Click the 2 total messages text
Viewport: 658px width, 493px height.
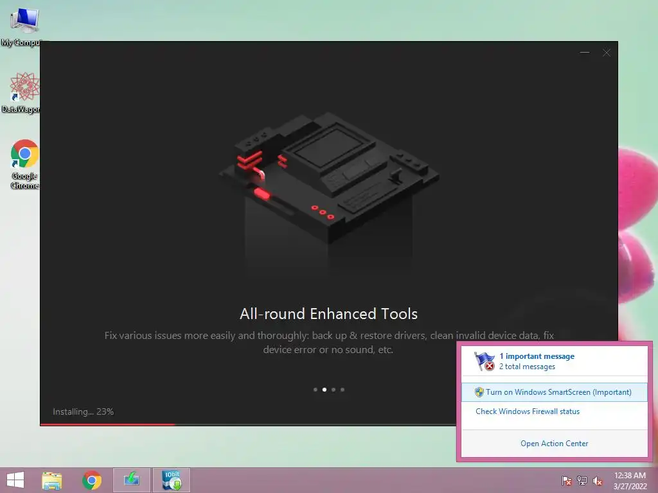[527, 367]
